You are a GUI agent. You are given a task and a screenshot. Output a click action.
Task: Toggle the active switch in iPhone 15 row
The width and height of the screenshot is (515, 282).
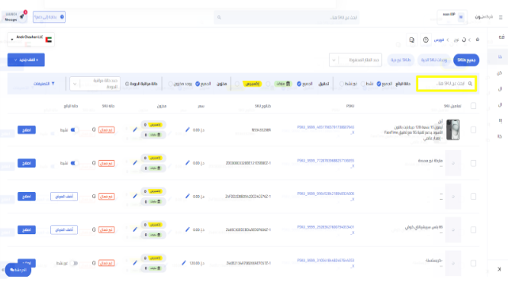pyautogui.click(x=74, y=130)
